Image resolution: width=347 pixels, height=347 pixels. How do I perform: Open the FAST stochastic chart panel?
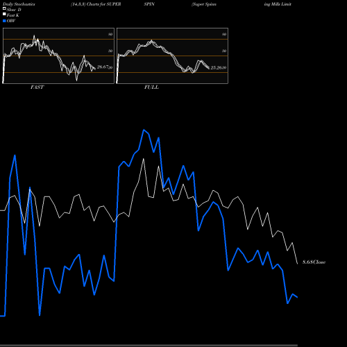pyautogui.click(x=58, y=56)
